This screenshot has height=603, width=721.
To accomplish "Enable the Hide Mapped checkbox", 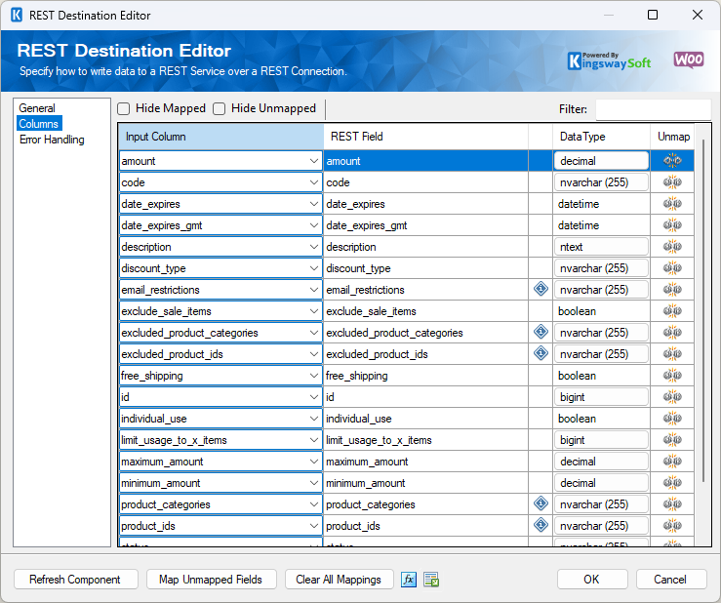I will click(123, 109).
